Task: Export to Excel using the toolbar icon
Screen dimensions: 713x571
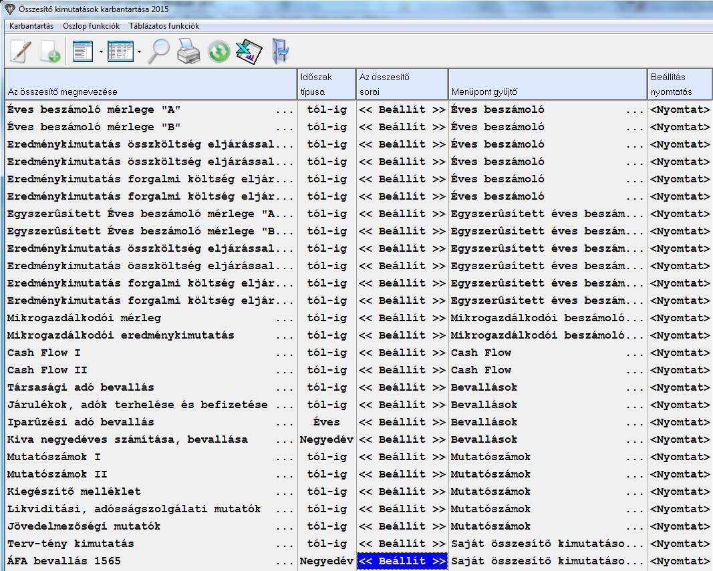Action: click(249, 51)
